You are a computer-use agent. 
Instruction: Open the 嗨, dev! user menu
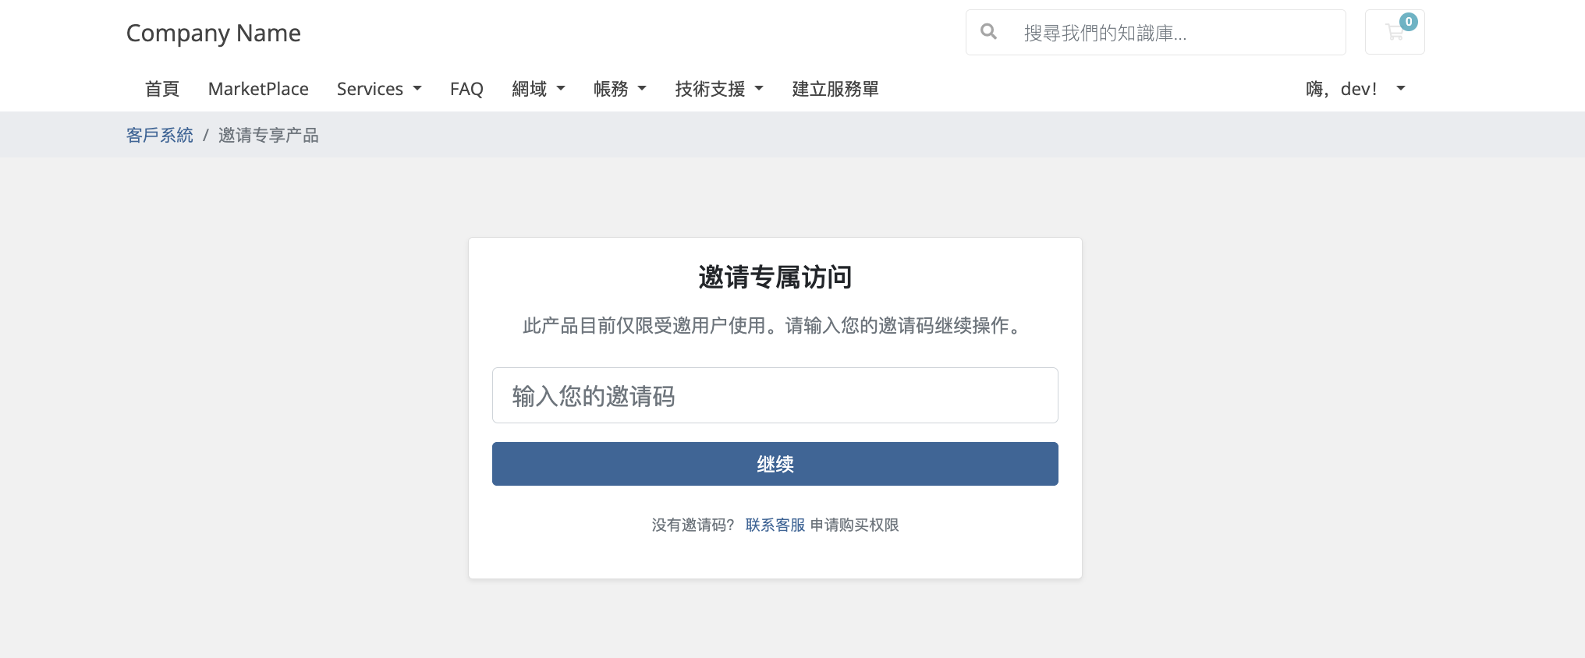pos(1355,89)
